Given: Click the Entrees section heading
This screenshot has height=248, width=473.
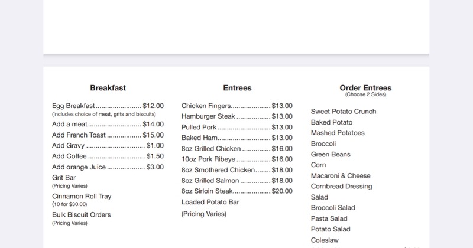Looking at the screenshot, I should [237, 88].
